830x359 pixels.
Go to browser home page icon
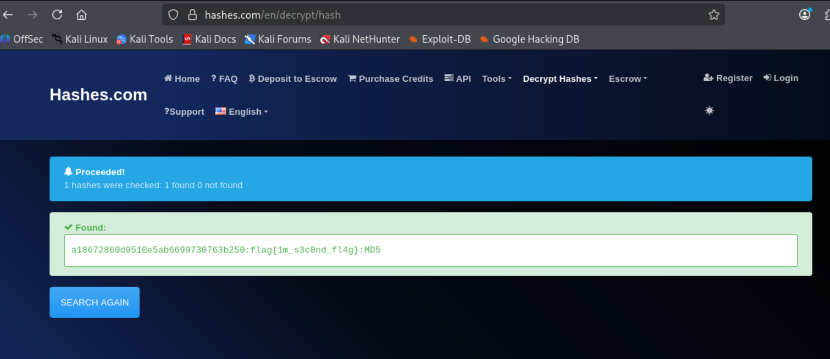[81, 15]
